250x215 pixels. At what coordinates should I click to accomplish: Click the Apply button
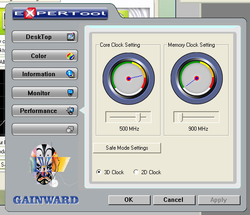pos(219,200)
